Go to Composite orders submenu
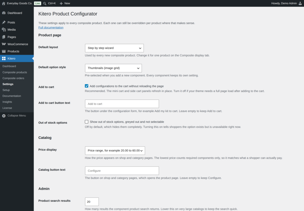 [x=13, y=78]
